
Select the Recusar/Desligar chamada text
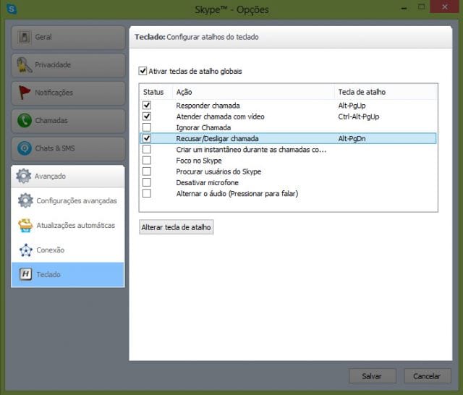(217, 138)
